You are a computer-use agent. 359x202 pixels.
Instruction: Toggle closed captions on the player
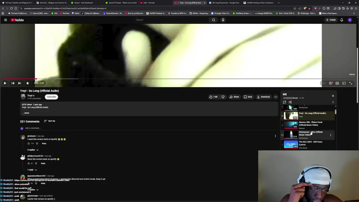(x=324, y=83)
